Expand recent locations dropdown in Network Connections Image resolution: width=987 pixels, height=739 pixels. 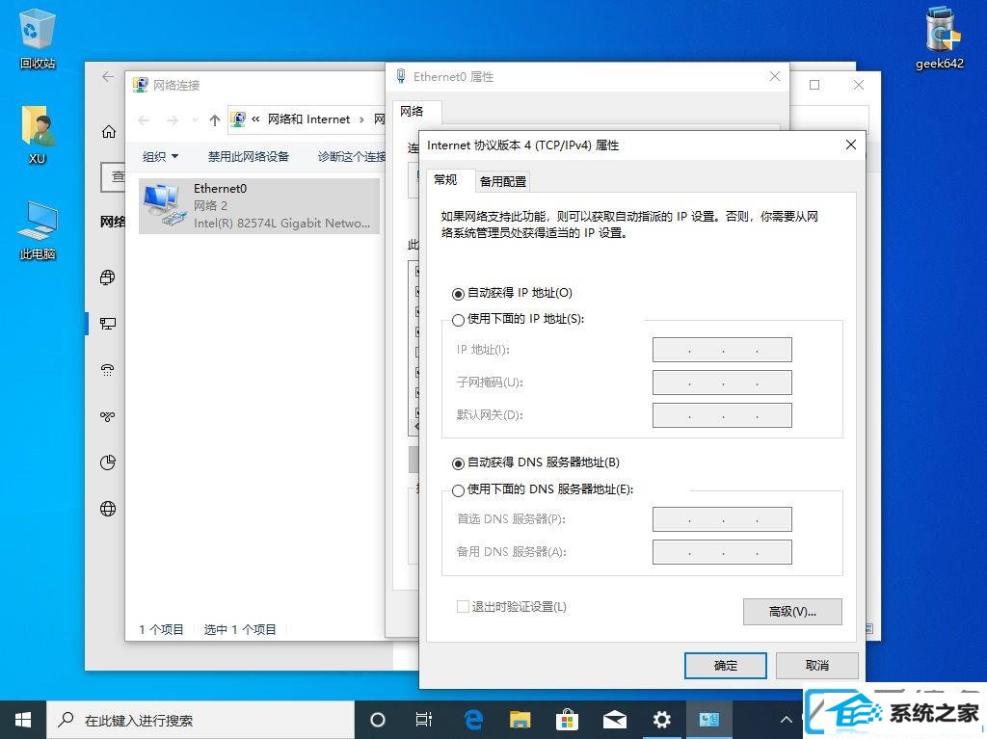195,119
